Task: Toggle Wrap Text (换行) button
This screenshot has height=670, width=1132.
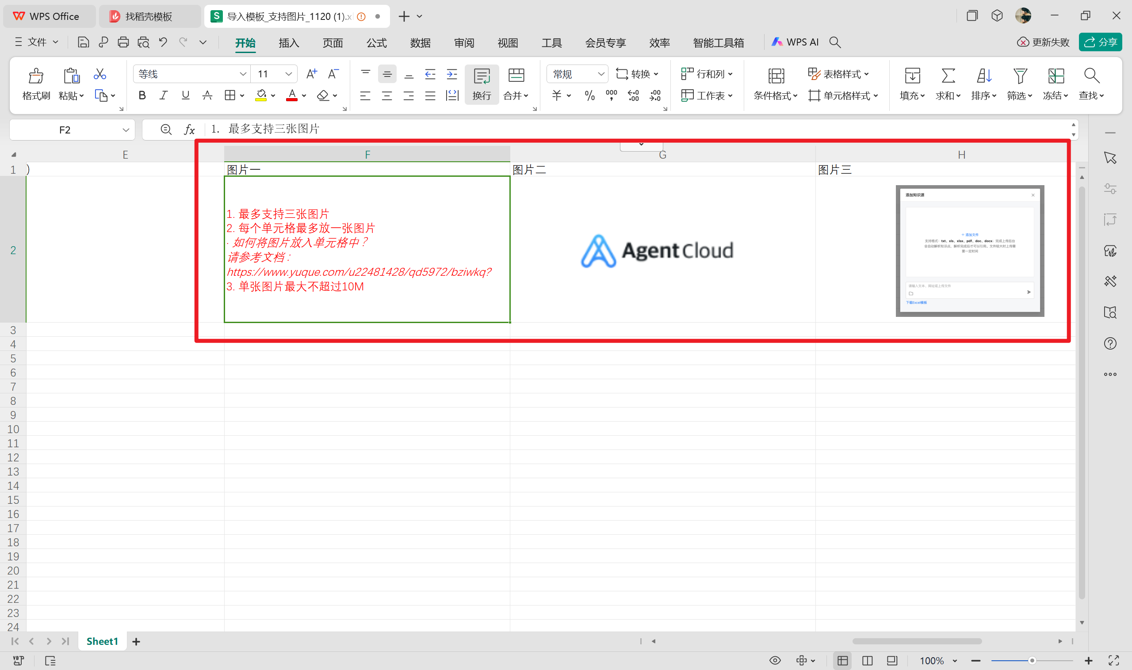Action: (x=482, y=84)
